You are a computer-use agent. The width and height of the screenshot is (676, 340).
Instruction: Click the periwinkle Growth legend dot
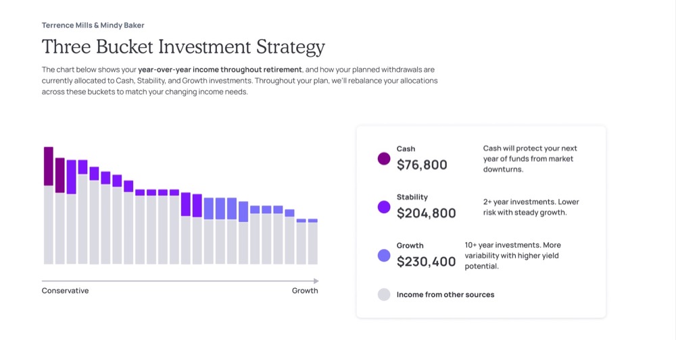[x=384, y=256]
